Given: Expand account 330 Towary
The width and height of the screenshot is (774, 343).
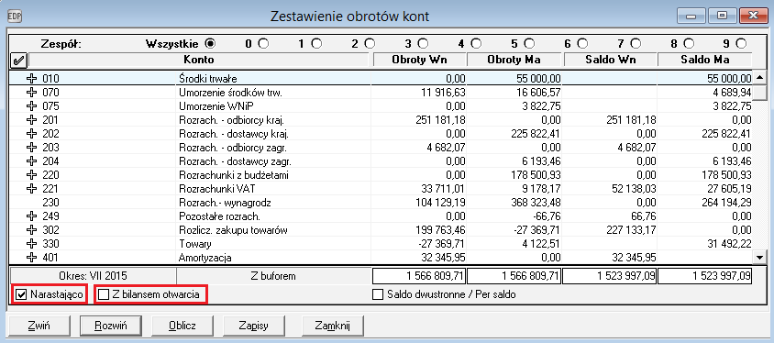Looking at the screenshot, I should coord(32,244).
